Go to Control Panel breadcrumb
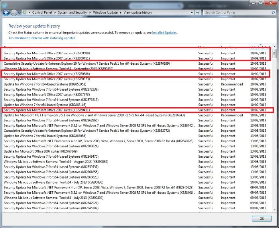This screenshot has height=228, width=279. 42,12
